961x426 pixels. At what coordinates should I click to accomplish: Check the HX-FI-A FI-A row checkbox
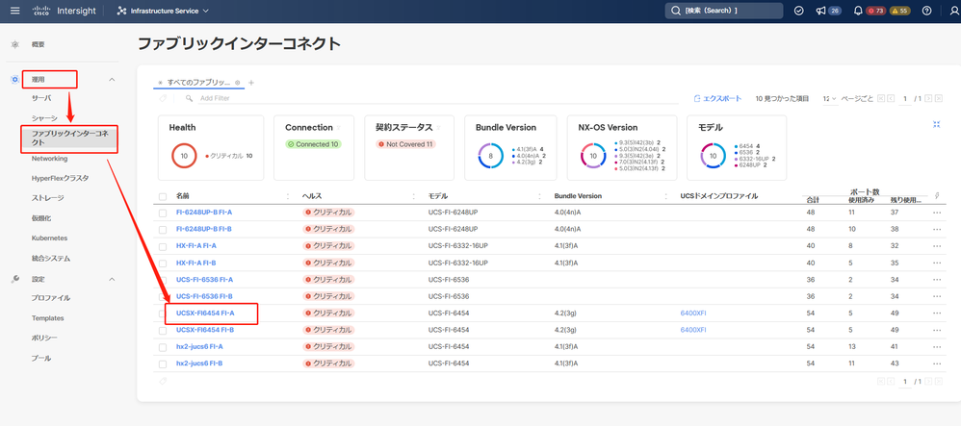coord(163,246)
